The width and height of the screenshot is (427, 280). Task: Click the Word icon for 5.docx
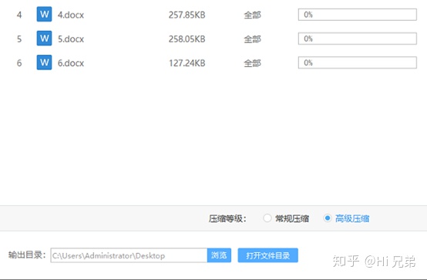44,38
